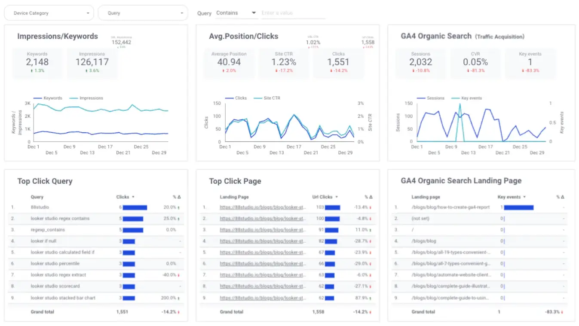
Task: Click the Enter a value search field
Action: 293,13
